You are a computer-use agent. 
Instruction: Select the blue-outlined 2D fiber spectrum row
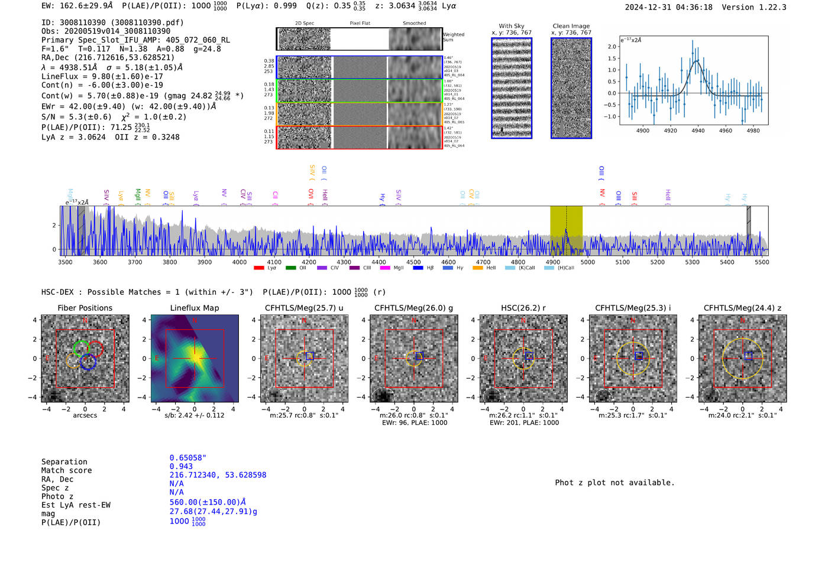coord(360,67)
